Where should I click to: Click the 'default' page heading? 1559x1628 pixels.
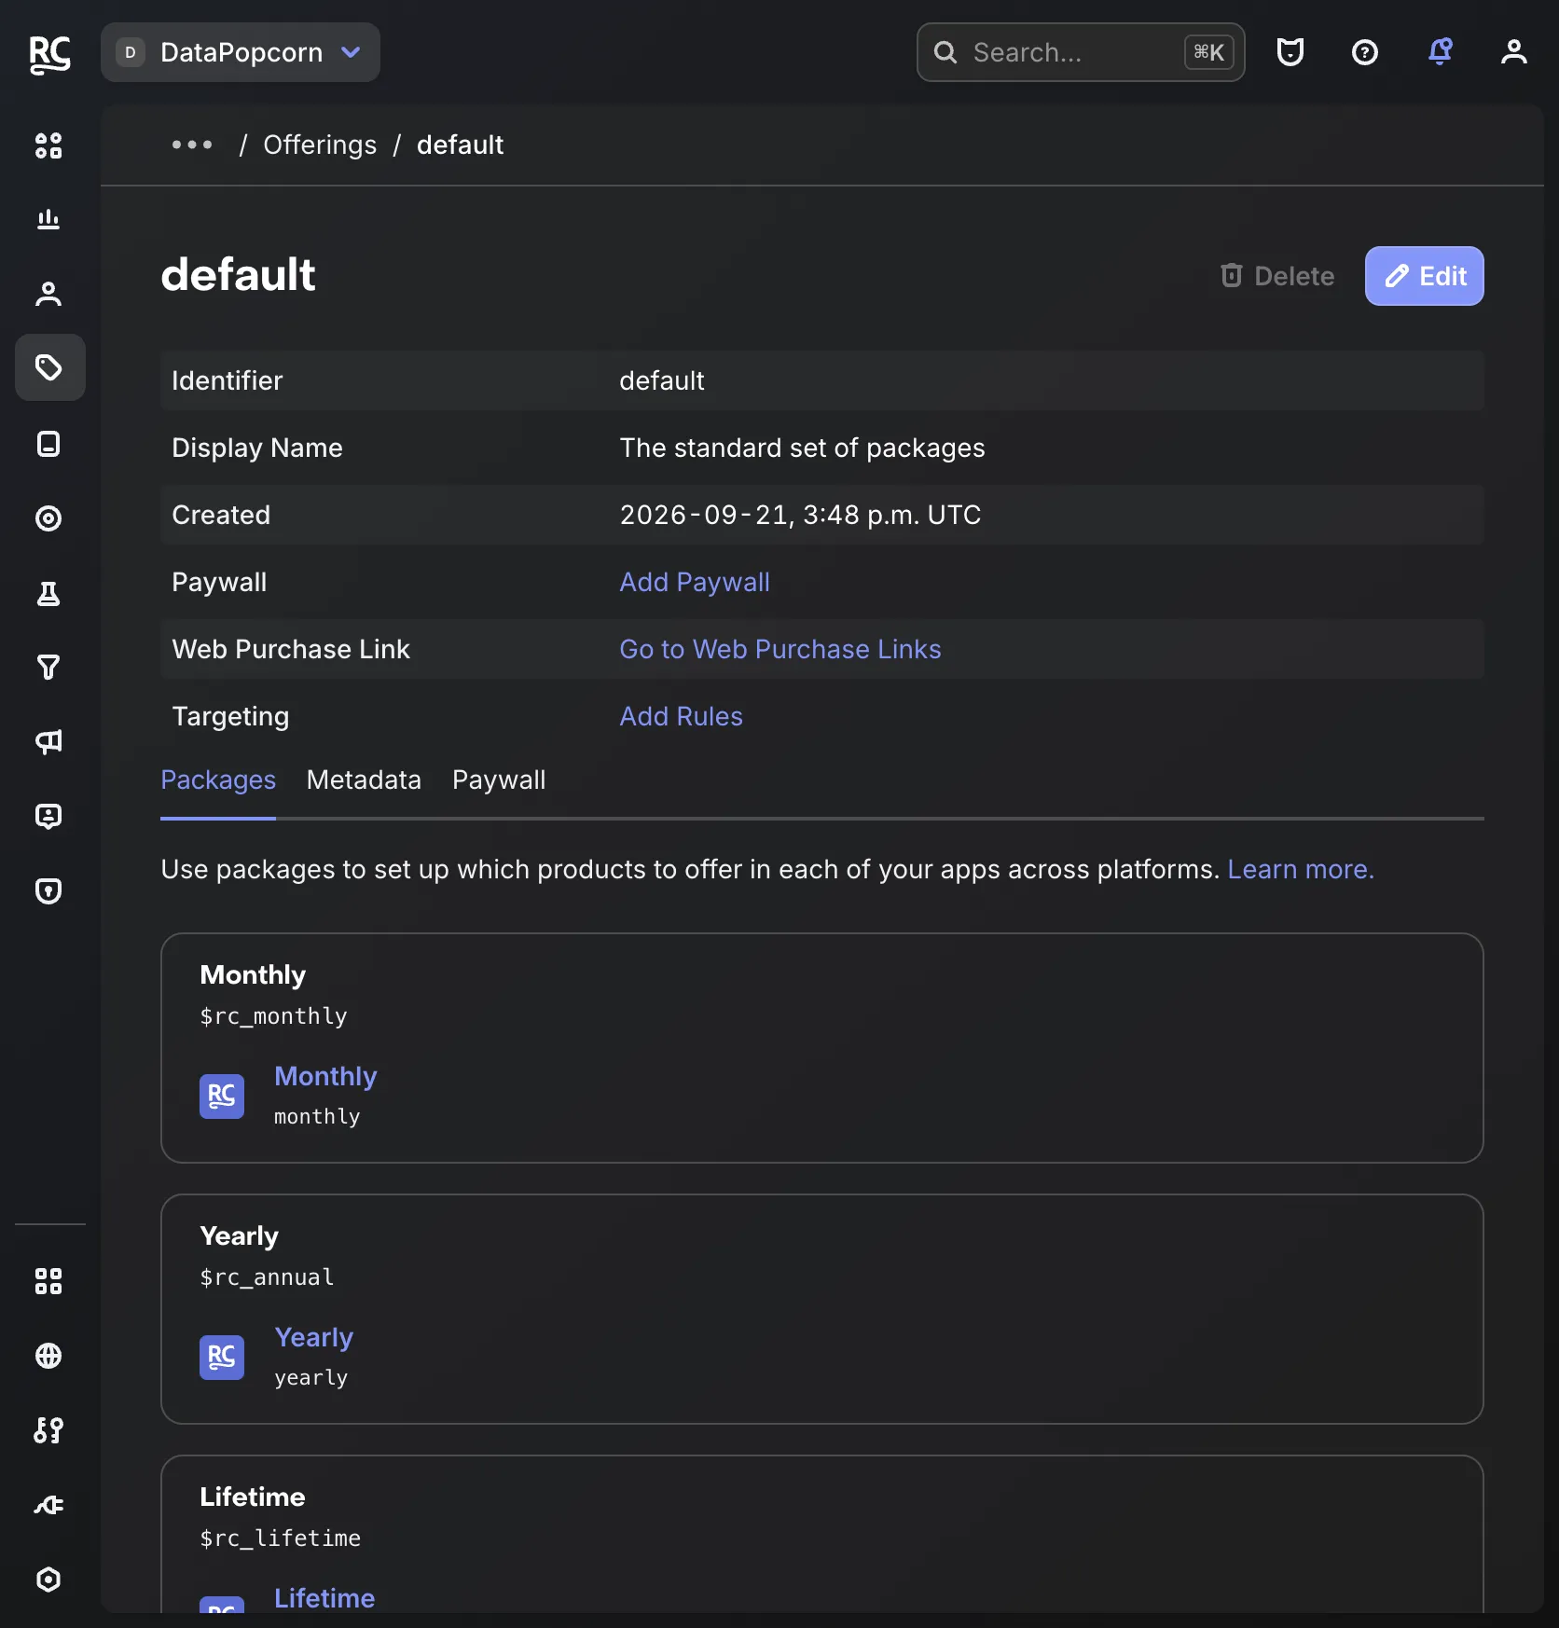point(239,275)
